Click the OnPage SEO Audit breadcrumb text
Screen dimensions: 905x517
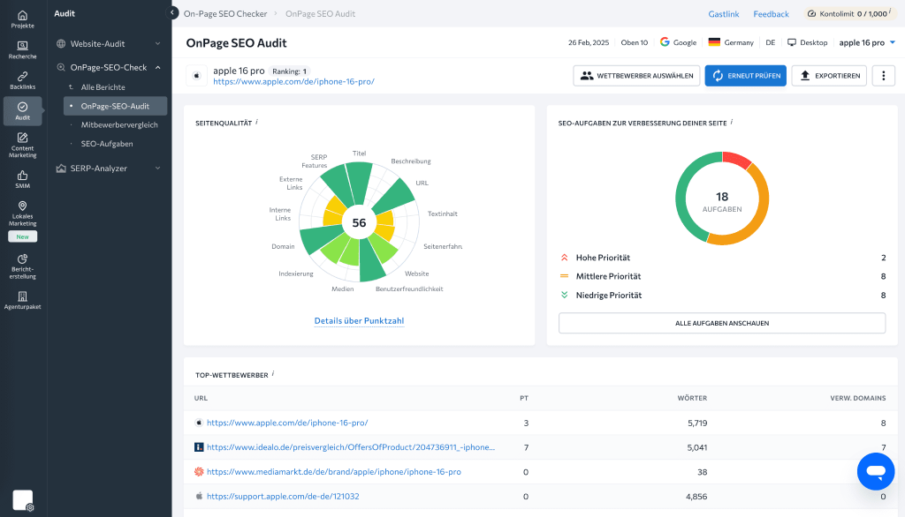click(x=320, y=14)
